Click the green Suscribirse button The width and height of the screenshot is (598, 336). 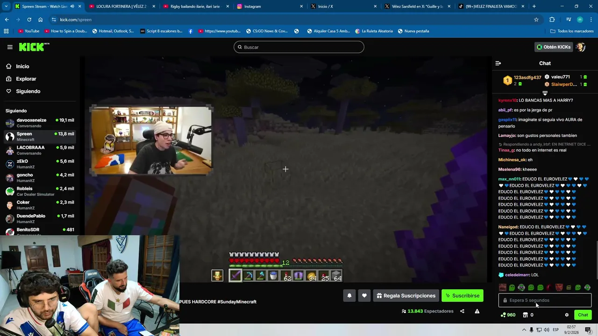[x=462, y=295]
